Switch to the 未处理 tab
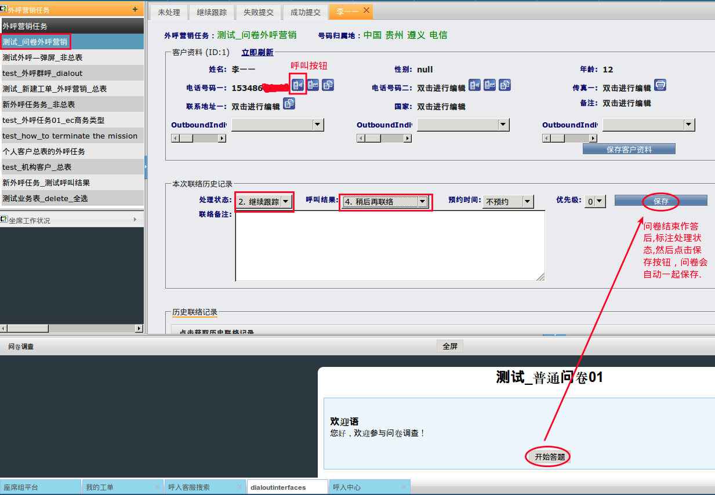This screenshot has height=495, width=715. click(x=169, y=12)
